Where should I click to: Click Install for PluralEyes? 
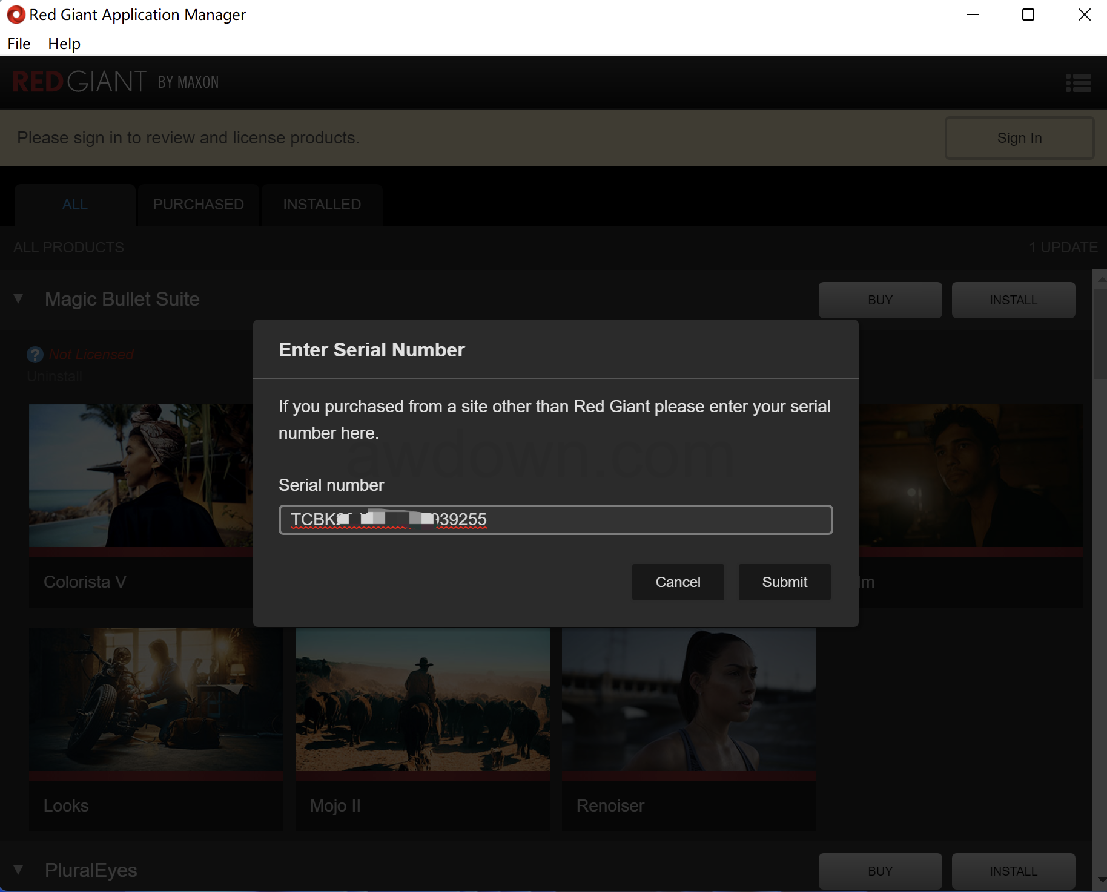pyautogui.click(x=1013, y=871)
